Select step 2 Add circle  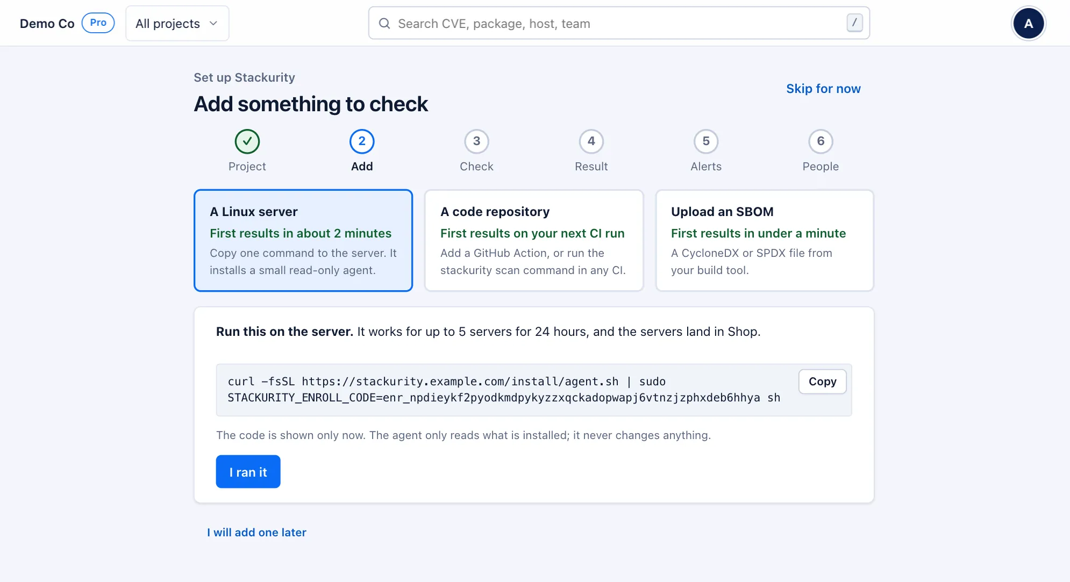tap(362, 141)
